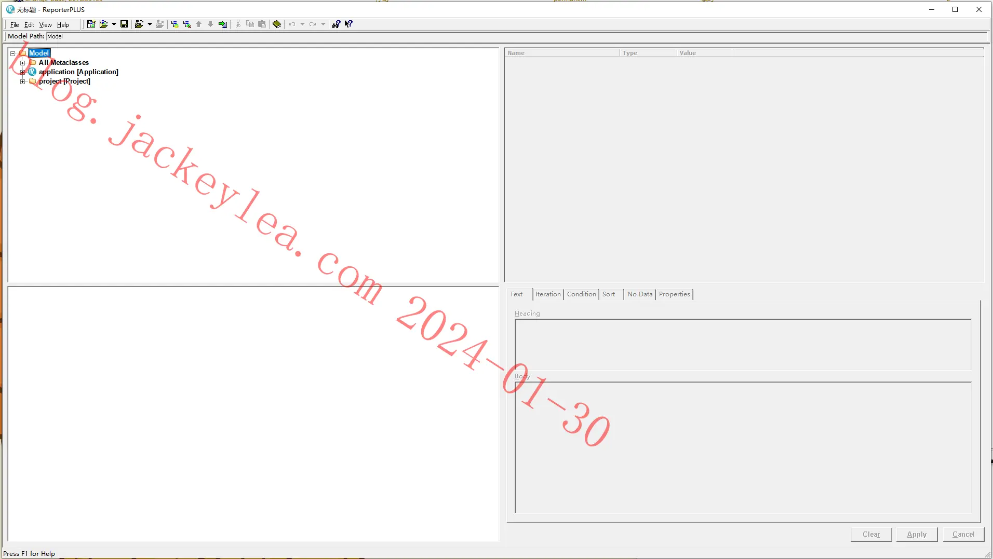Open the File menu

point(15,25)
